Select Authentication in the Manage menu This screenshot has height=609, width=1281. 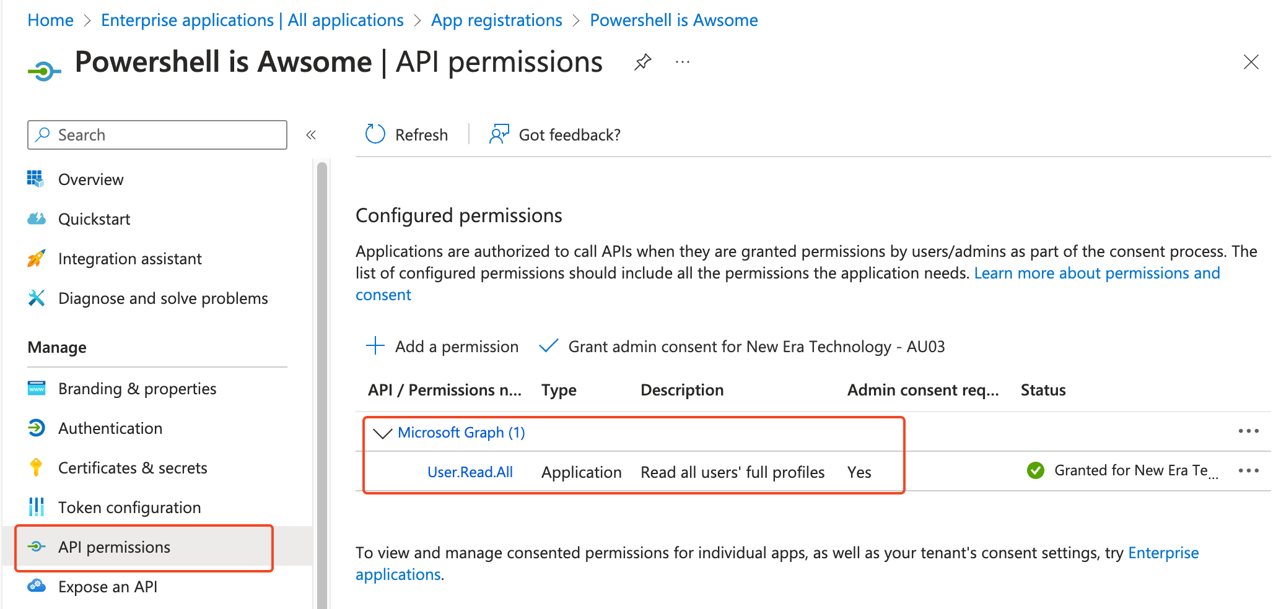[110, 428]
